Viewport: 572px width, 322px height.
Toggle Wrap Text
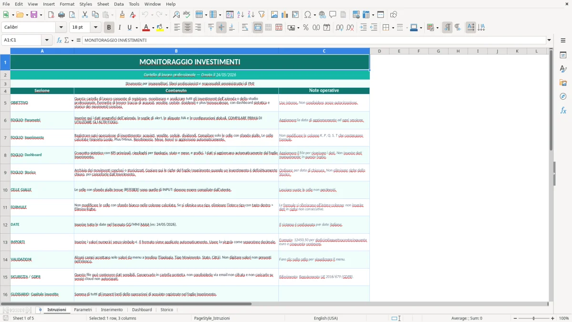(245, 28)
